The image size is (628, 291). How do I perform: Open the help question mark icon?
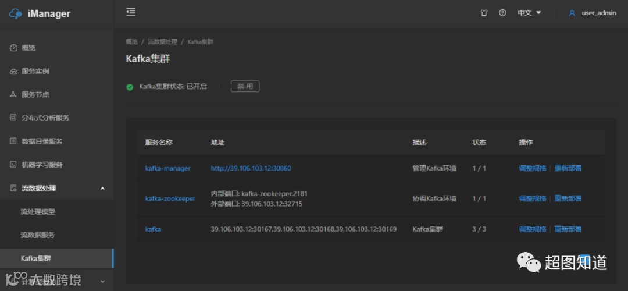502,13
